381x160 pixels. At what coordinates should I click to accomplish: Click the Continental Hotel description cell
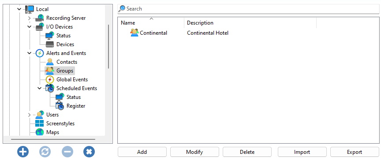(x=208, y=33)
